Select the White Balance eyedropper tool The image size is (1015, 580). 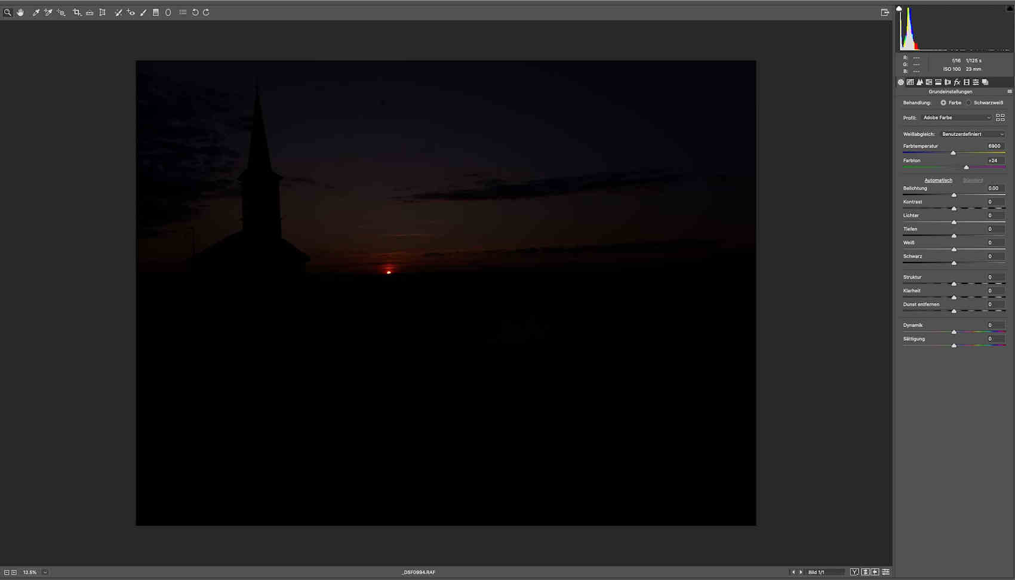tap(36, 13)
